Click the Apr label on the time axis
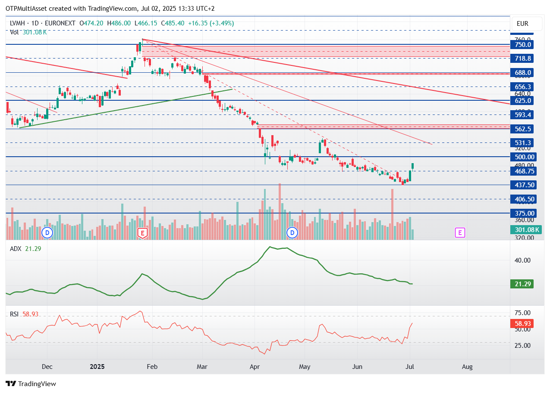The height and width of the screenshot is (393, 550). [255, 367]
